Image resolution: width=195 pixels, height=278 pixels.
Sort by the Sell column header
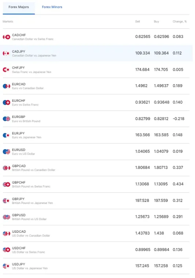[138, 22]
